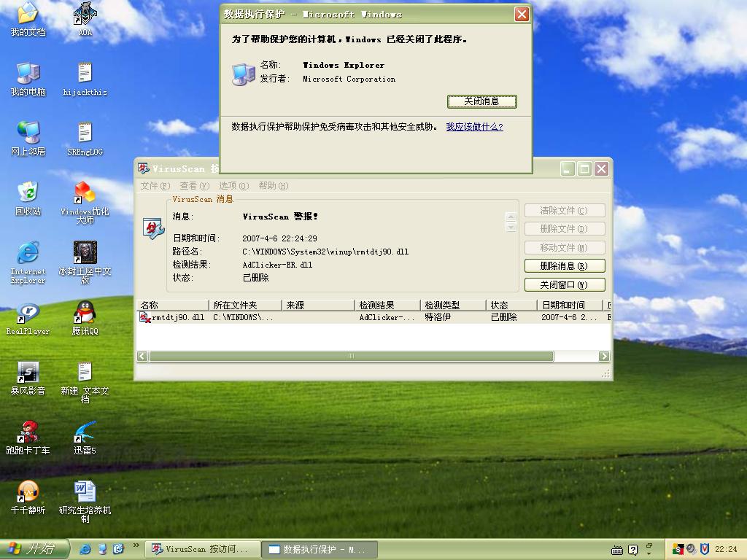Click the list scrollbar right arrow

(604, 356)
